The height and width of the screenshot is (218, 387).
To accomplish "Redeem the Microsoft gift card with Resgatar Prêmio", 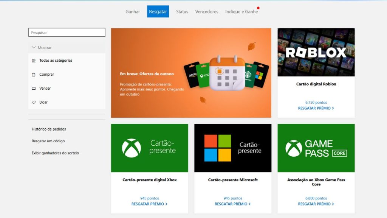I will (x=233, y=204).
